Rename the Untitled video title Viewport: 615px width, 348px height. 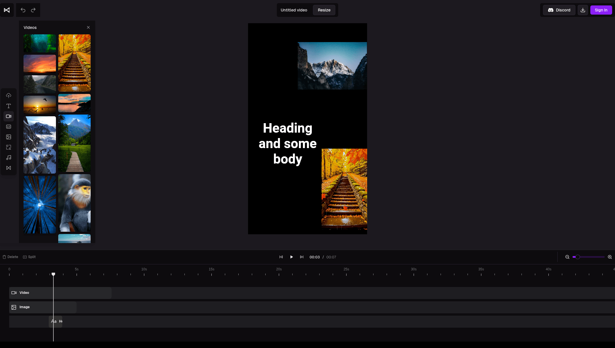pos(294,10)
